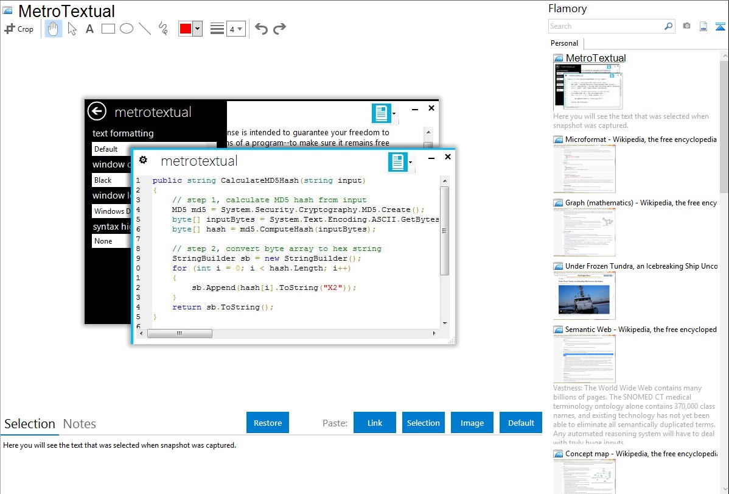Open the Semantic Web snapshot title
The height and width of the screenshot is (494, 729).
point(641,329)
